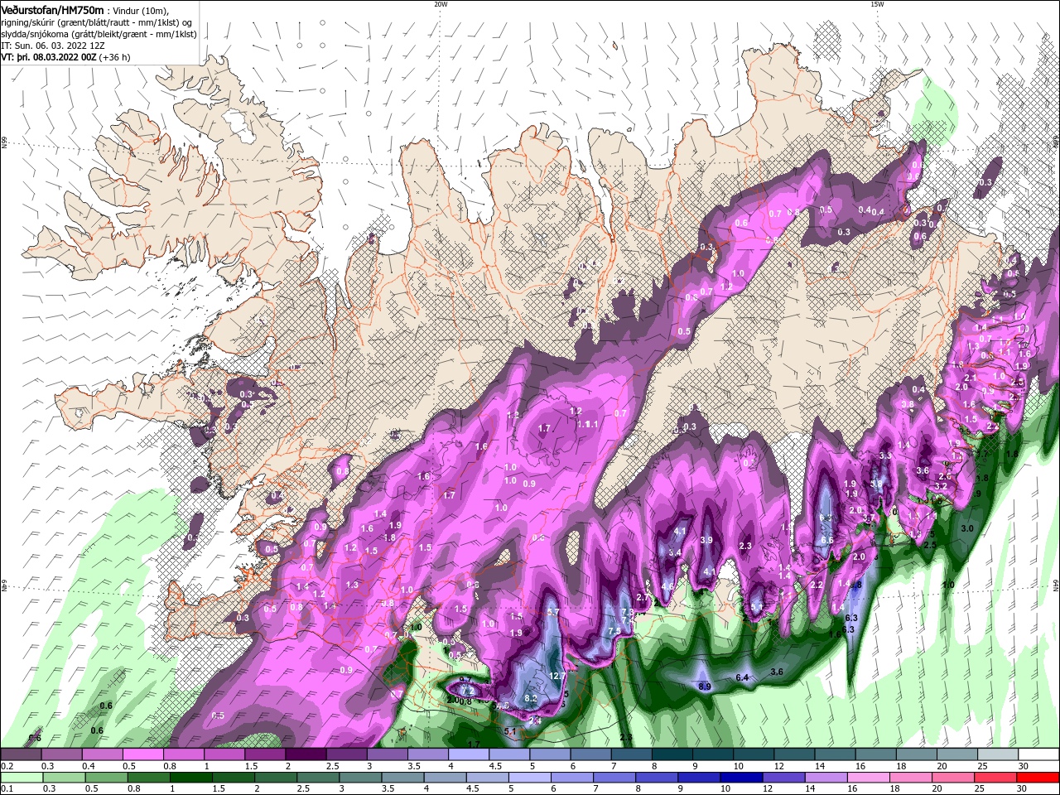
Task: Click the 3.2 precipitation value on the map
Action: [941, 486]
